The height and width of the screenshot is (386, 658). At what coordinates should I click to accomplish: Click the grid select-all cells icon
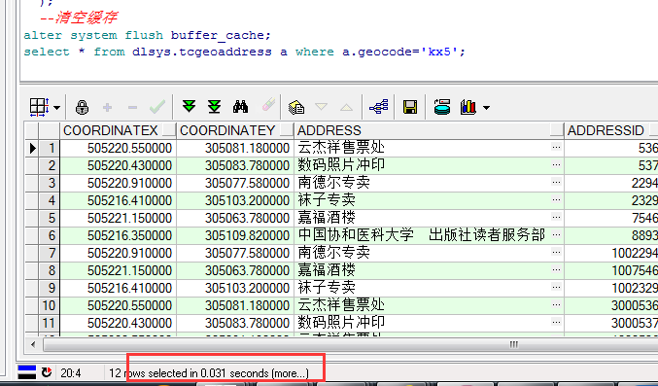(x=39, y=107)
